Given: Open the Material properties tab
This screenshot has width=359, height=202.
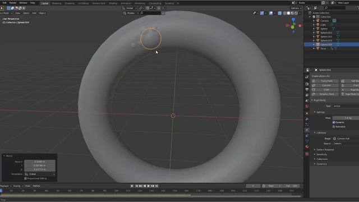Looking at the screenshot, I should click(307, 147).
